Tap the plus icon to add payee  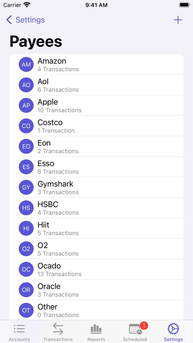[178, 20]
